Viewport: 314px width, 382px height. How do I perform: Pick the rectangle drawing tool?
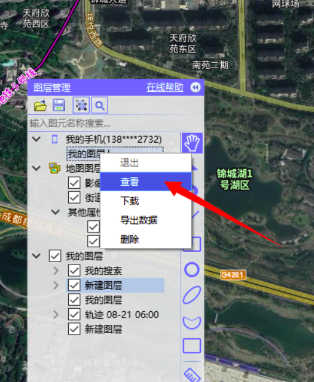192,346
